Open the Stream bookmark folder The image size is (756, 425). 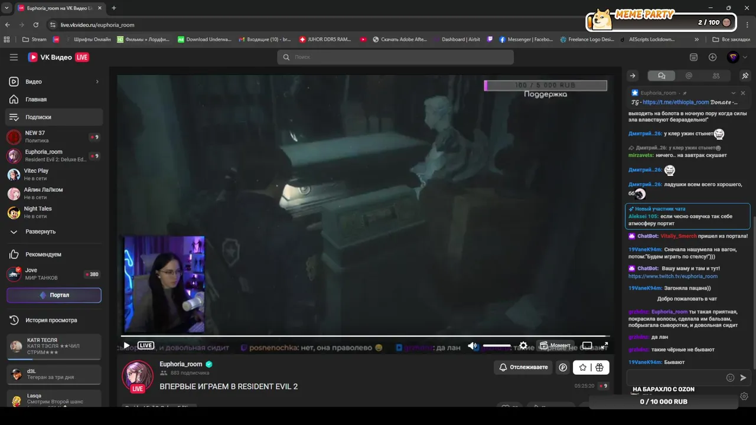34,40
